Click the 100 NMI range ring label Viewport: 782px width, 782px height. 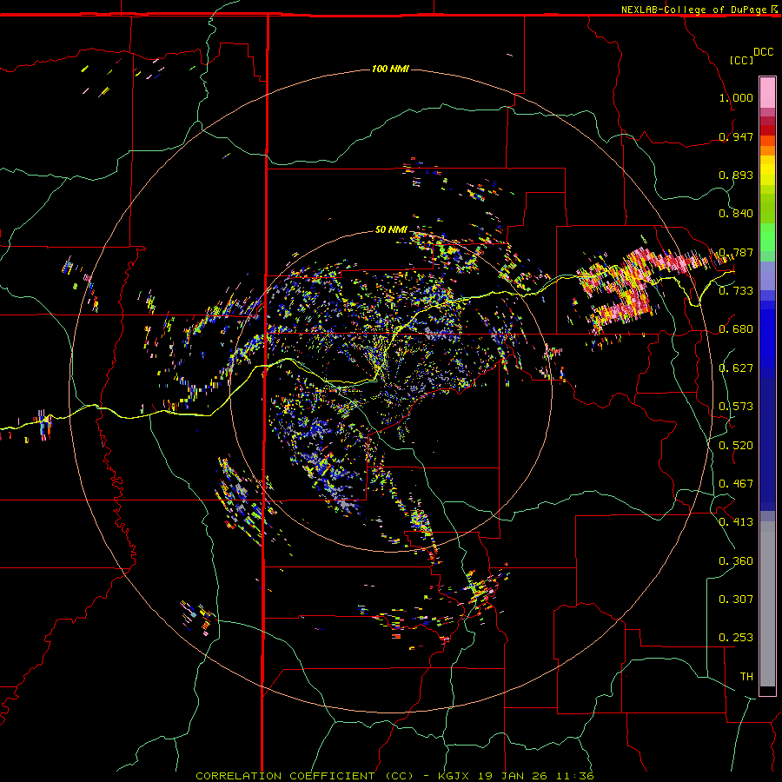click(390, 69)
